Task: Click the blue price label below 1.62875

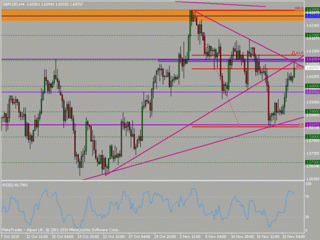Action: (x=313, y=15)
